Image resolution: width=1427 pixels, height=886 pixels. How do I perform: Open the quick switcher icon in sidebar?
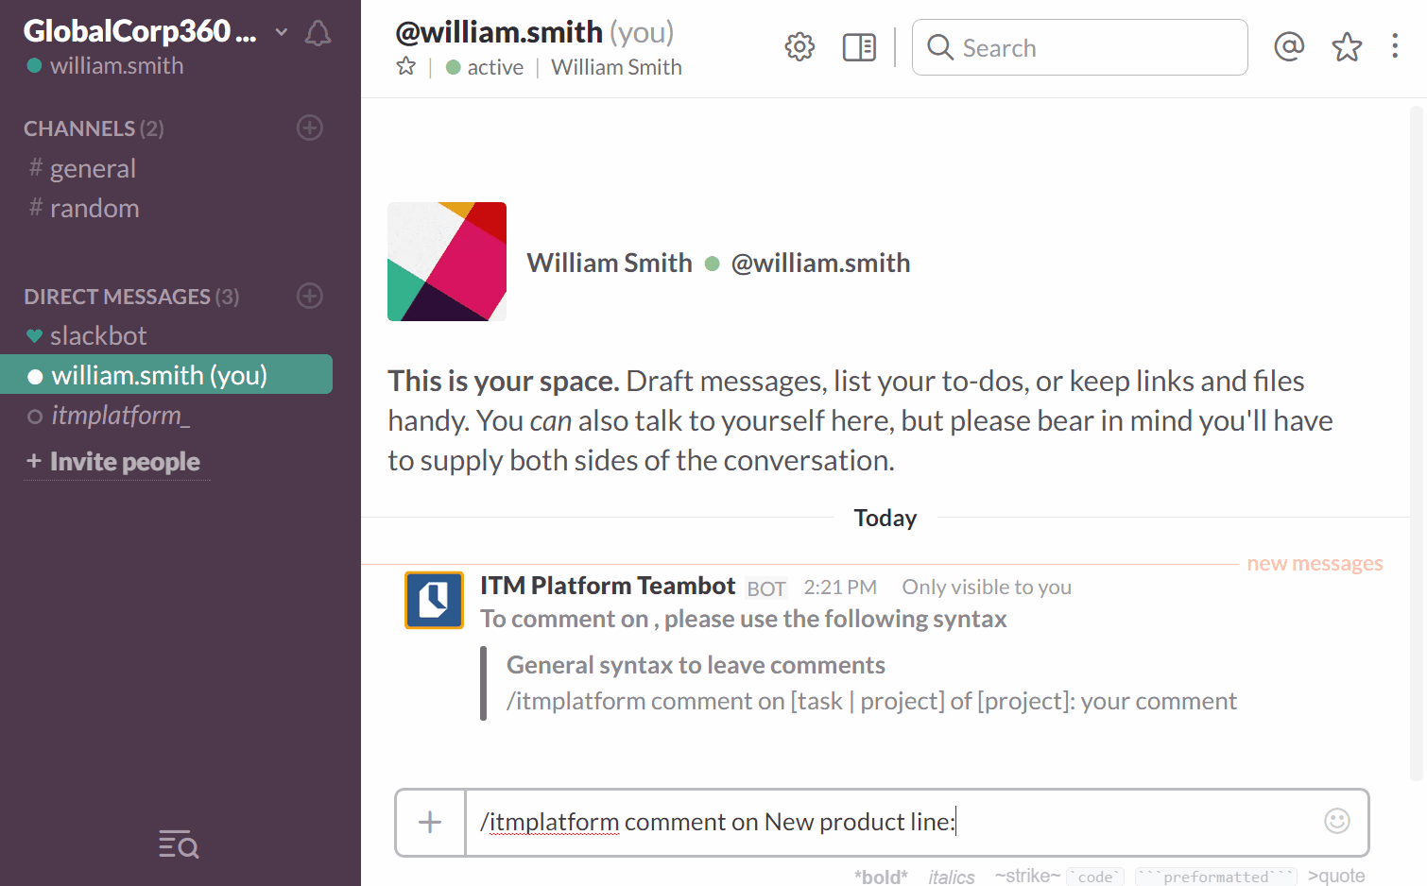pyautogui.click(x=179, y=843)
